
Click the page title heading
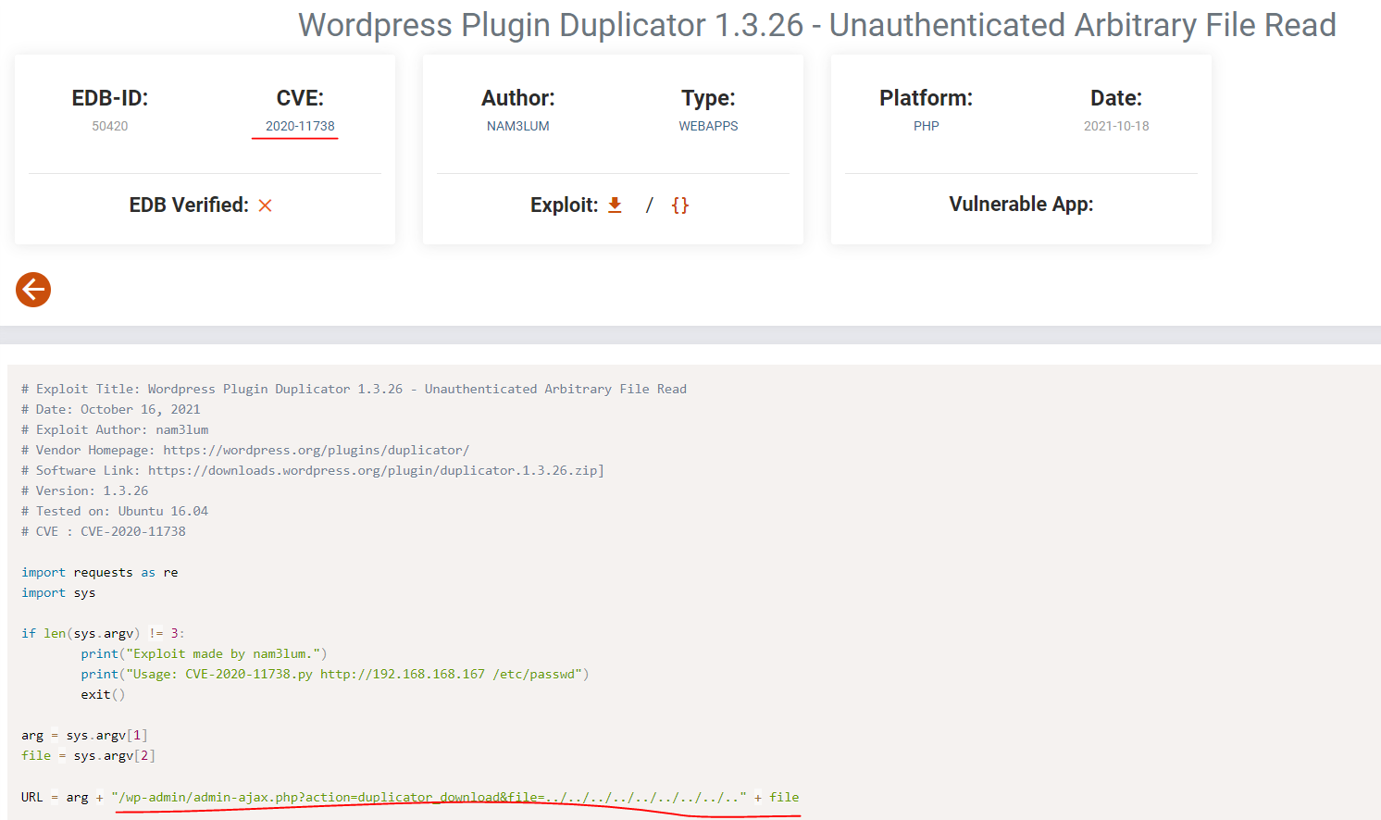click(x=817, y=25)
